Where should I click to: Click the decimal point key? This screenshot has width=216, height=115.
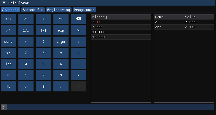pyautogui.click(x=61, y=86)
